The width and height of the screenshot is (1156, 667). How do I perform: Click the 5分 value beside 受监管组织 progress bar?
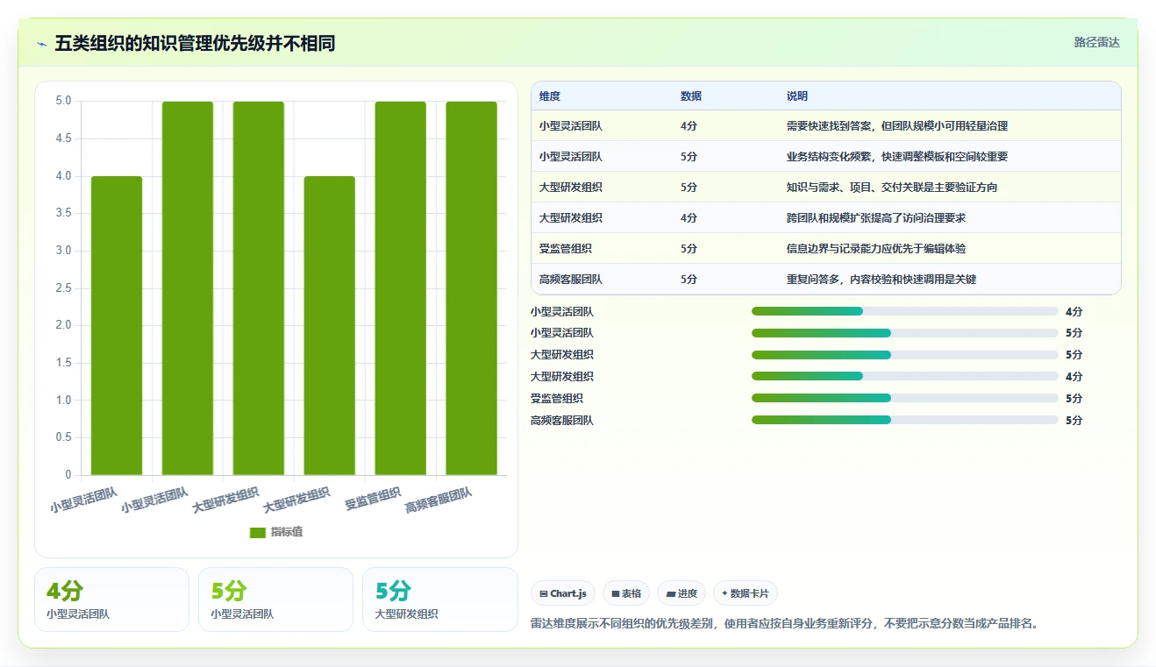pos(1074,399)
